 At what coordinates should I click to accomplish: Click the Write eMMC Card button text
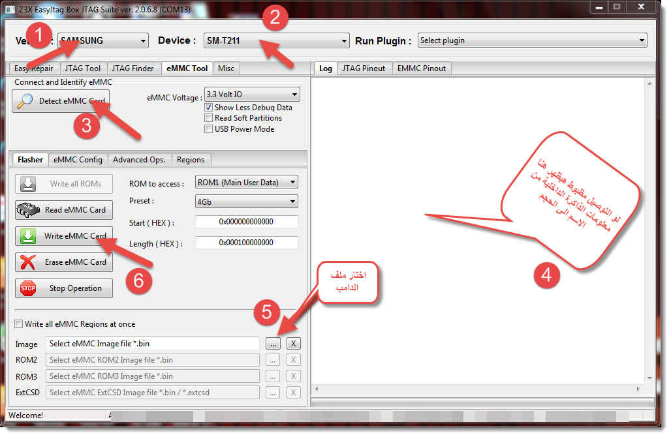(x=75, y=236)
